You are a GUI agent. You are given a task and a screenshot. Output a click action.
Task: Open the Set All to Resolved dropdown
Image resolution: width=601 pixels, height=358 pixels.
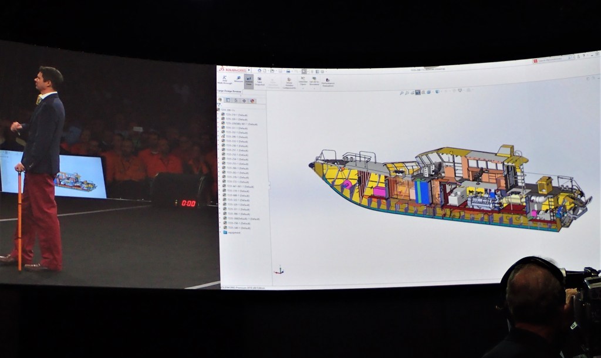[x=314, y=81]
